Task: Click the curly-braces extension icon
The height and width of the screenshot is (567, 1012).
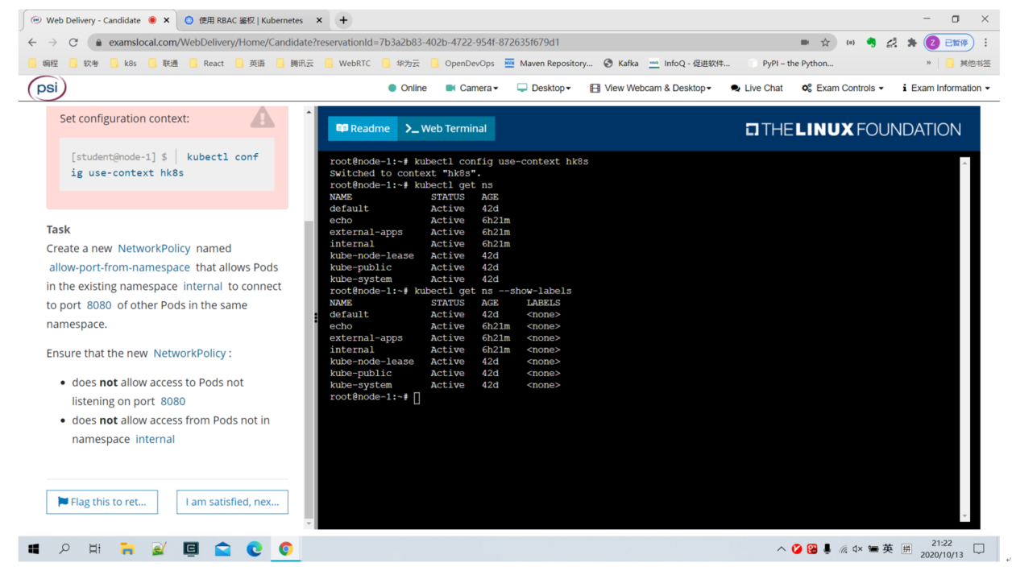Action: tap(850, 42)
